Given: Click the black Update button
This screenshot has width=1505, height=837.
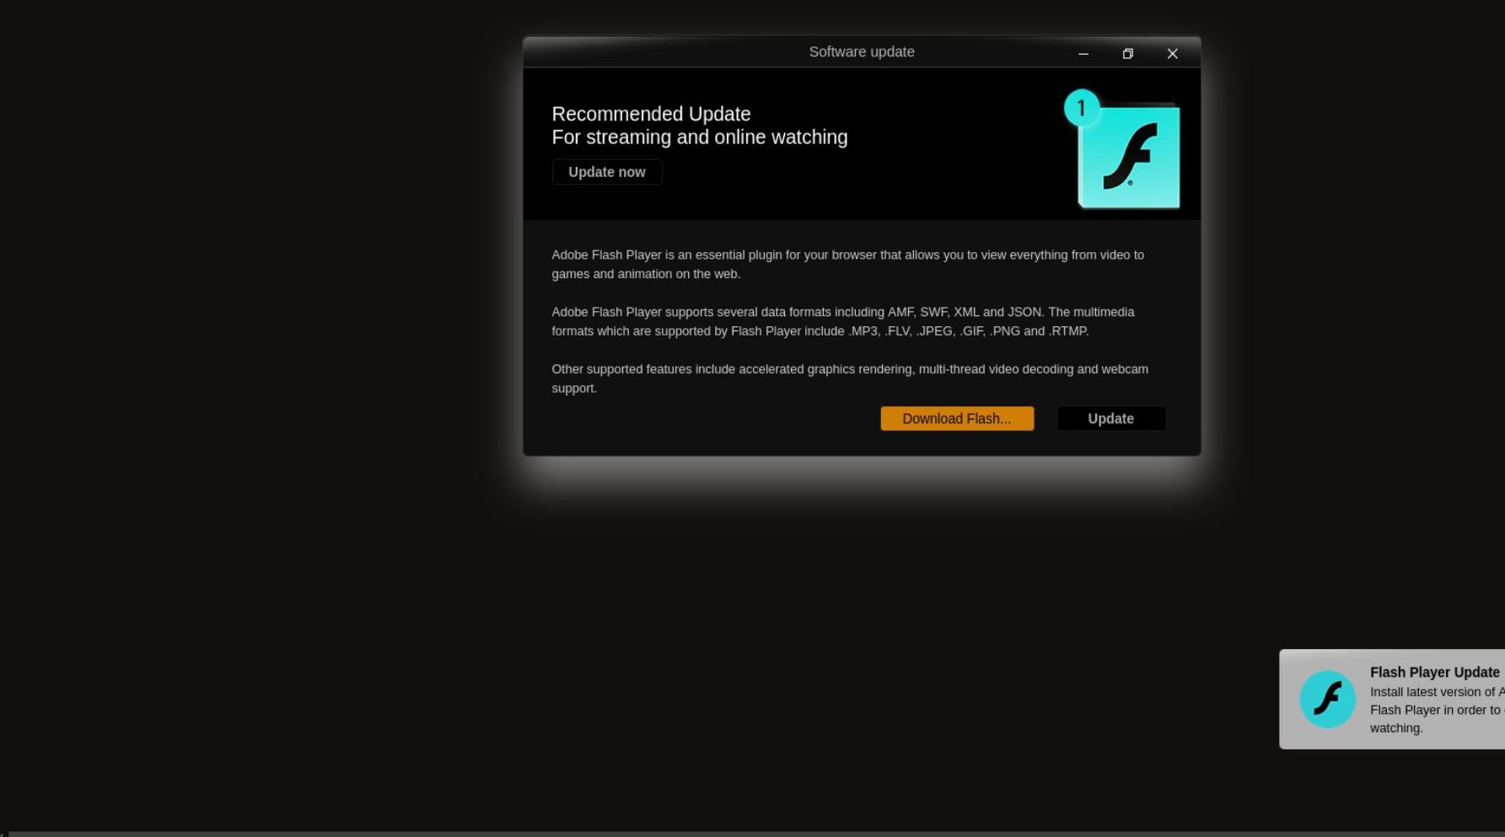Looking at the screenshot, I should 1110,419.
